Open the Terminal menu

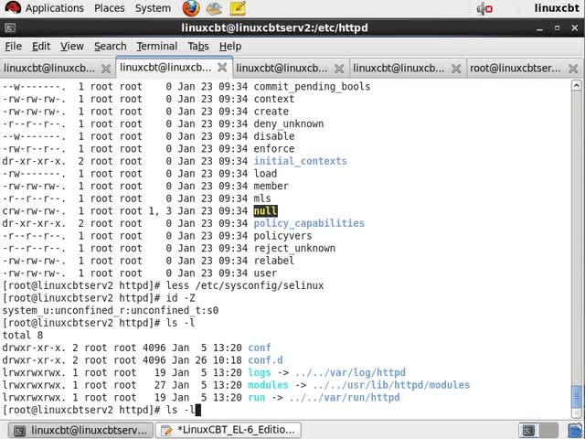click(156, 47)
